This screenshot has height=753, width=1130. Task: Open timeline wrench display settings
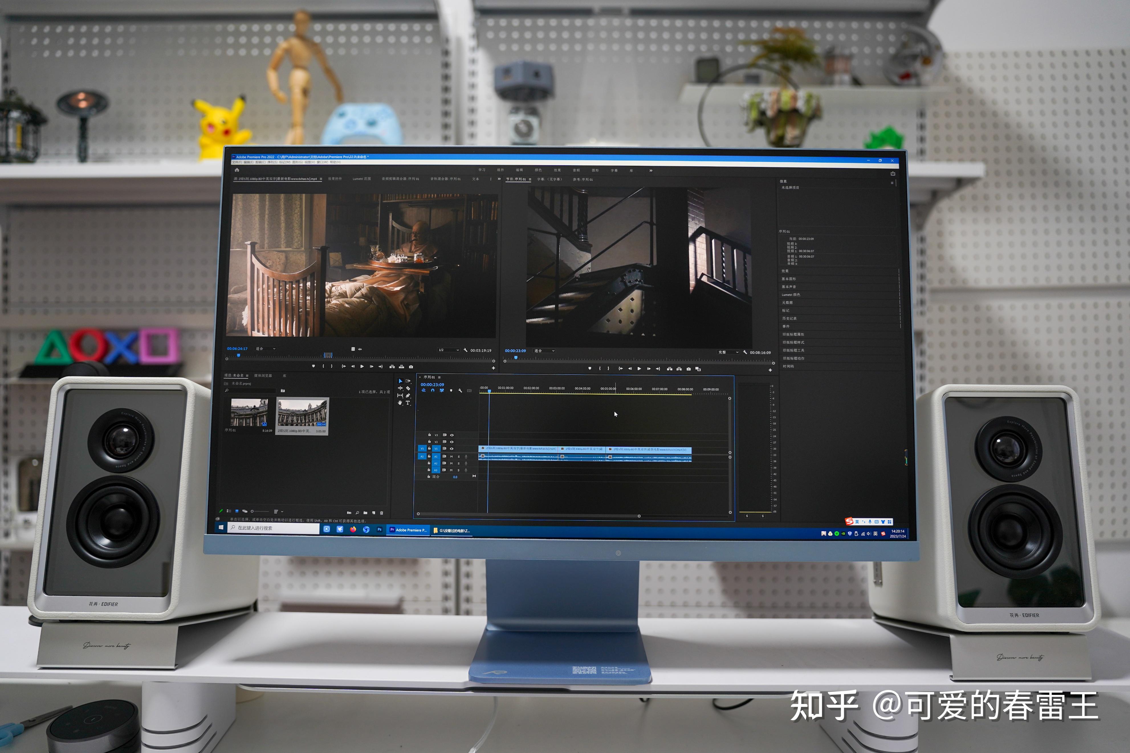pos(460,391)
